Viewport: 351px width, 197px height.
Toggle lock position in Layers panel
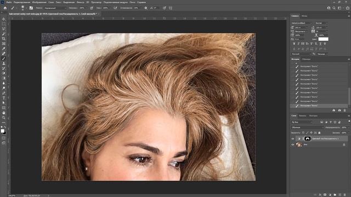[311, 132]
